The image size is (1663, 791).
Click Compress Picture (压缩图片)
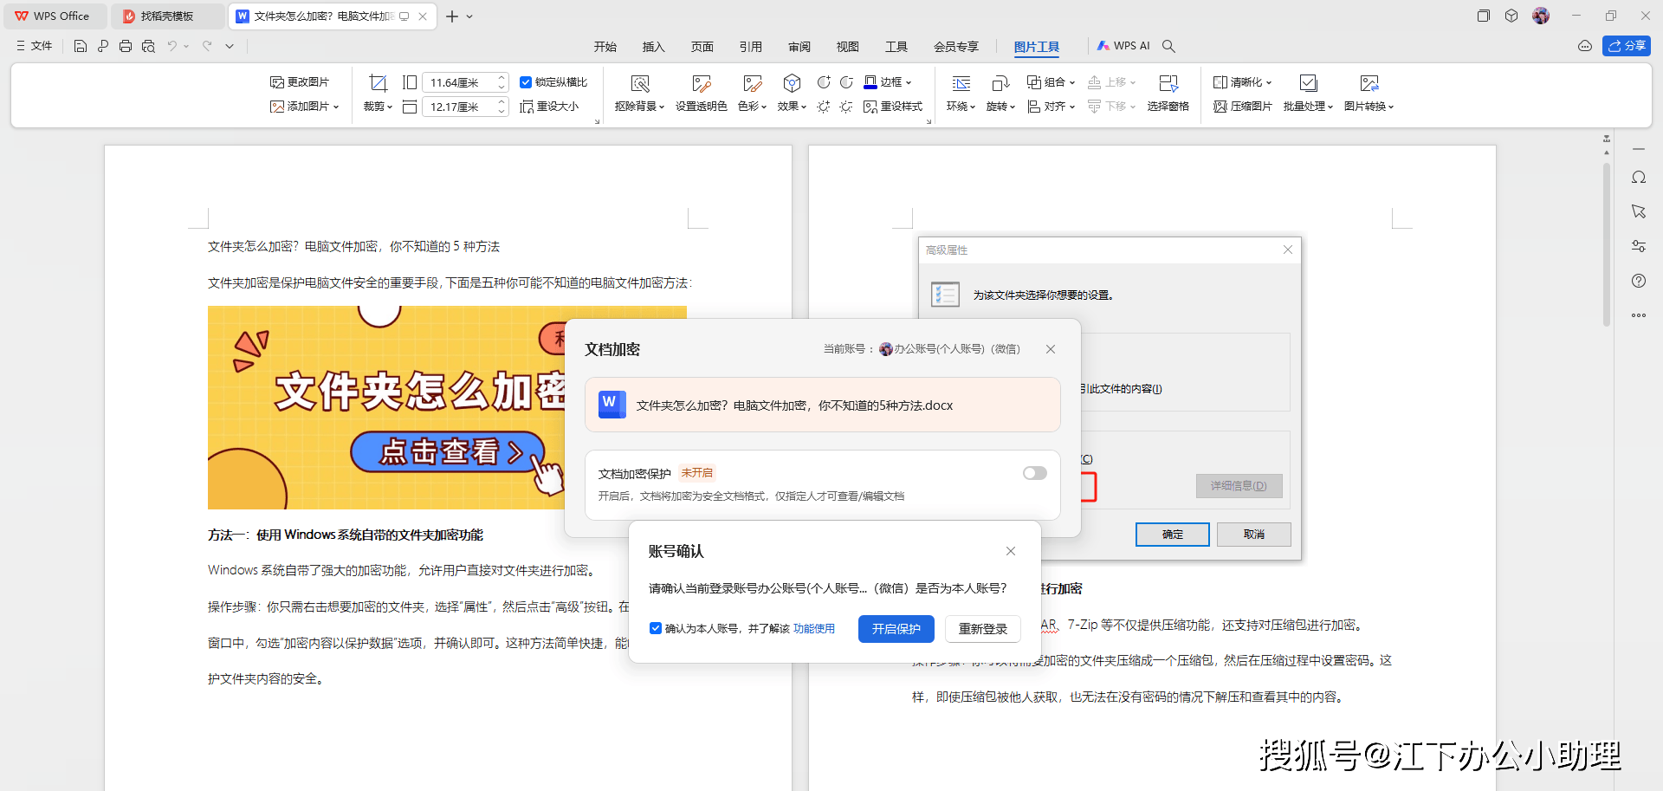coord(1243,107)
